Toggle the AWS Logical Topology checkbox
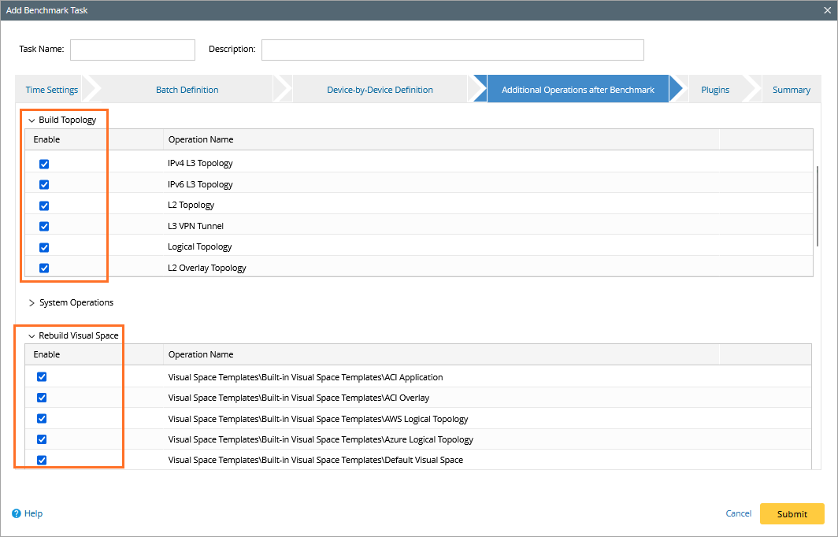The image size is (838, 537). coord(43,419)
